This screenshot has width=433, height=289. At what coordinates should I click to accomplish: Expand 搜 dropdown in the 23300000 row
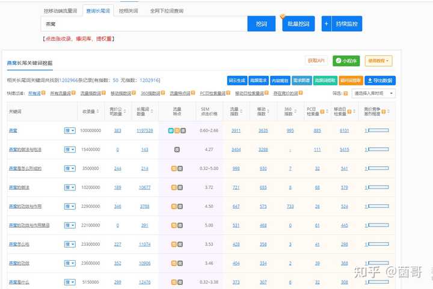click(70, 244)
